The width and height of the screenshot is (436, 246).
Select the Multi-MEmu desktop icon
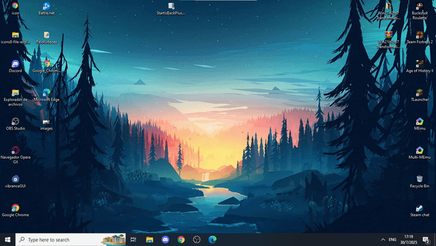pyautogui.click(x=420, y=153)
